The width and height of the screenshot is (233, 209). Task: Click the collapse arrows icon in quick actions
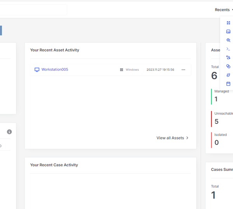click(x=228, y=23)
